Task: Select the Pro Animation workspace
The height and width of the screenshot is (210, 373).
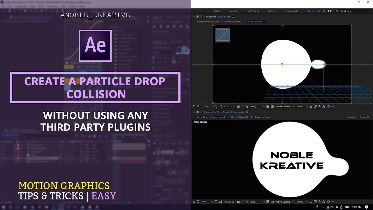Action: [292, 11]
